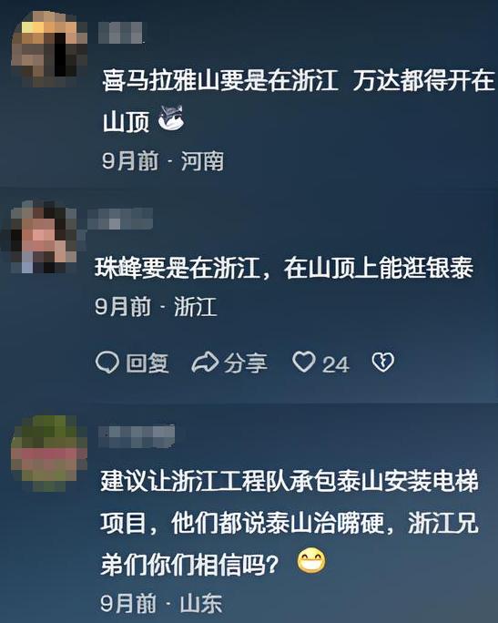The height and width of the screenshot is (623, 498).
Task: Dislike with the broken heart icon
Action: (383, 362)
